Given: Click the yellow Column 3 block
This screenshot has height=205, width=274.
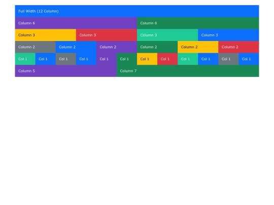Looking at the screenshot, I should pyautogui.click(x=46, y=35).
